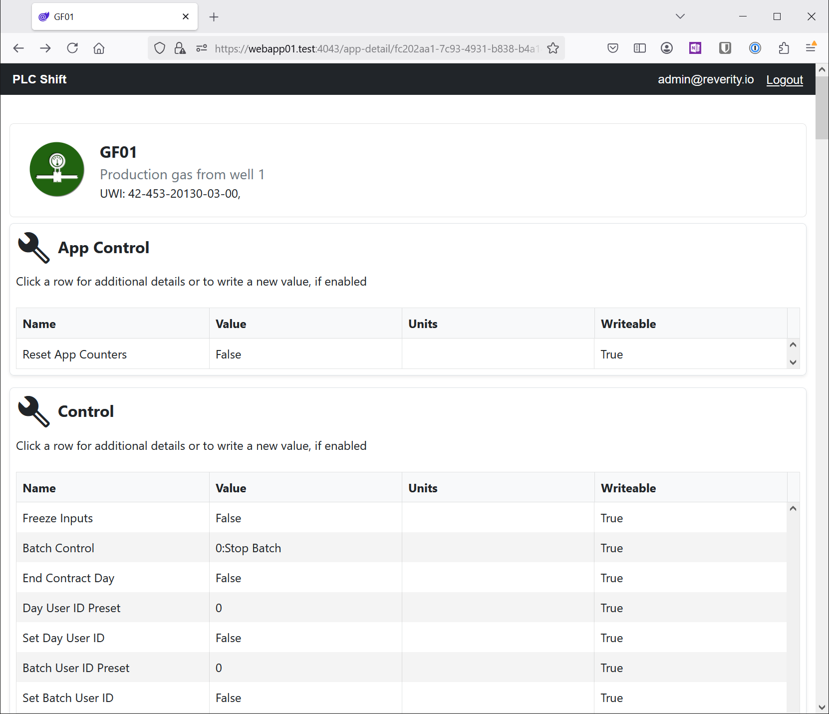Click the PLC Shift brand link

tap(39, 79)
